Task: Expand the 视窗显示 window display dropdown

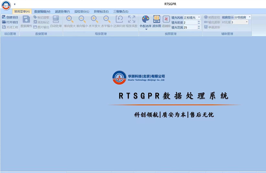Action: (x=249, y=17)
